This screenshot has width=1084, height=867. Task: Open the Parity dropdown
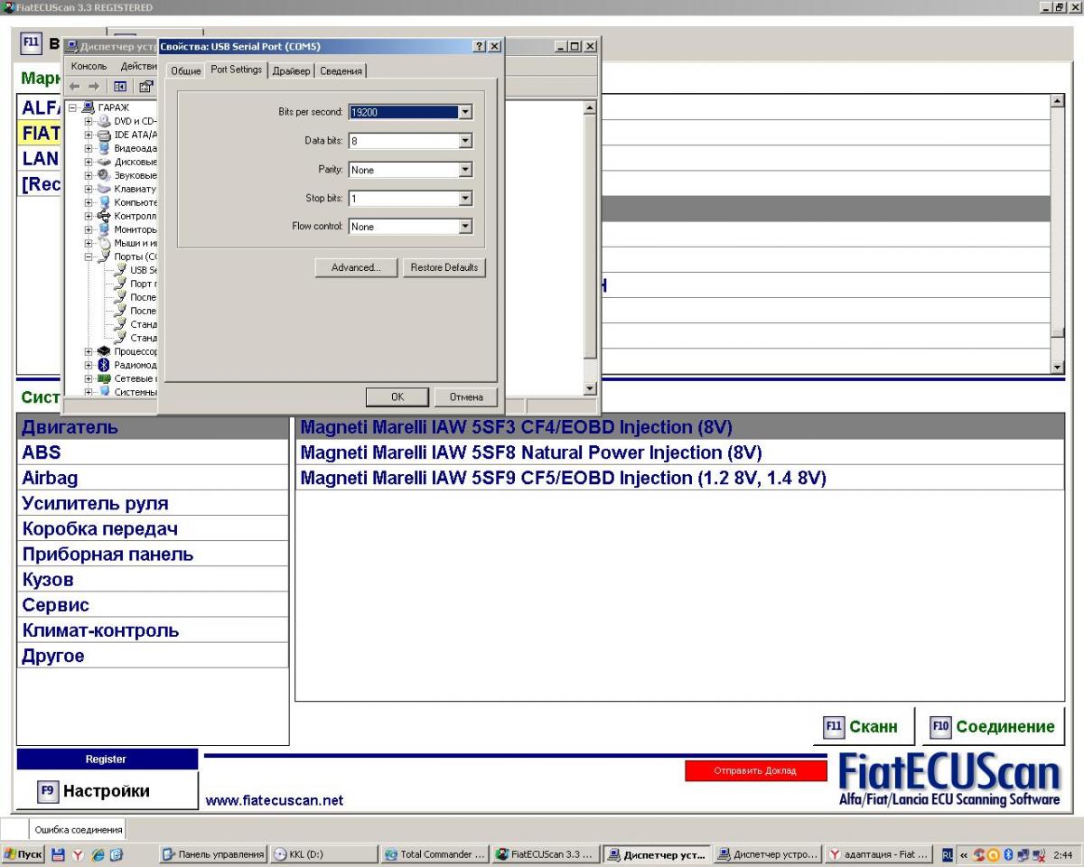[x=465, y=170]
